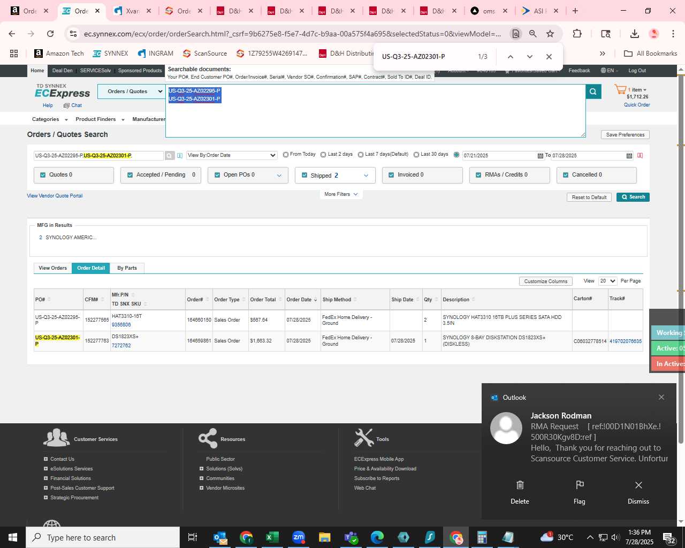Select the Last 30 days radio button
This screenshot has height=548, width=685.
pos(416,155)
